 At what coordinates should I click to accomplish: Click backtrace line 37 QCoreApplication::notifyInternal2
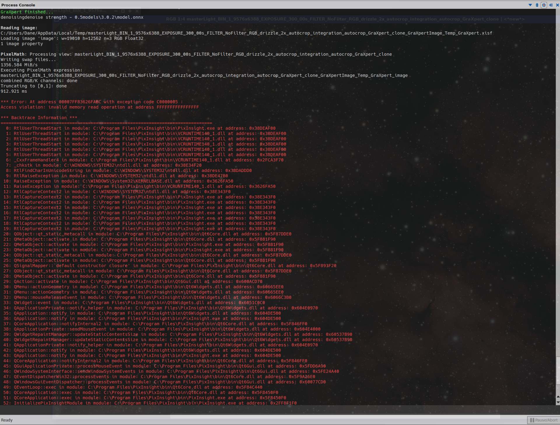[155, 324]
